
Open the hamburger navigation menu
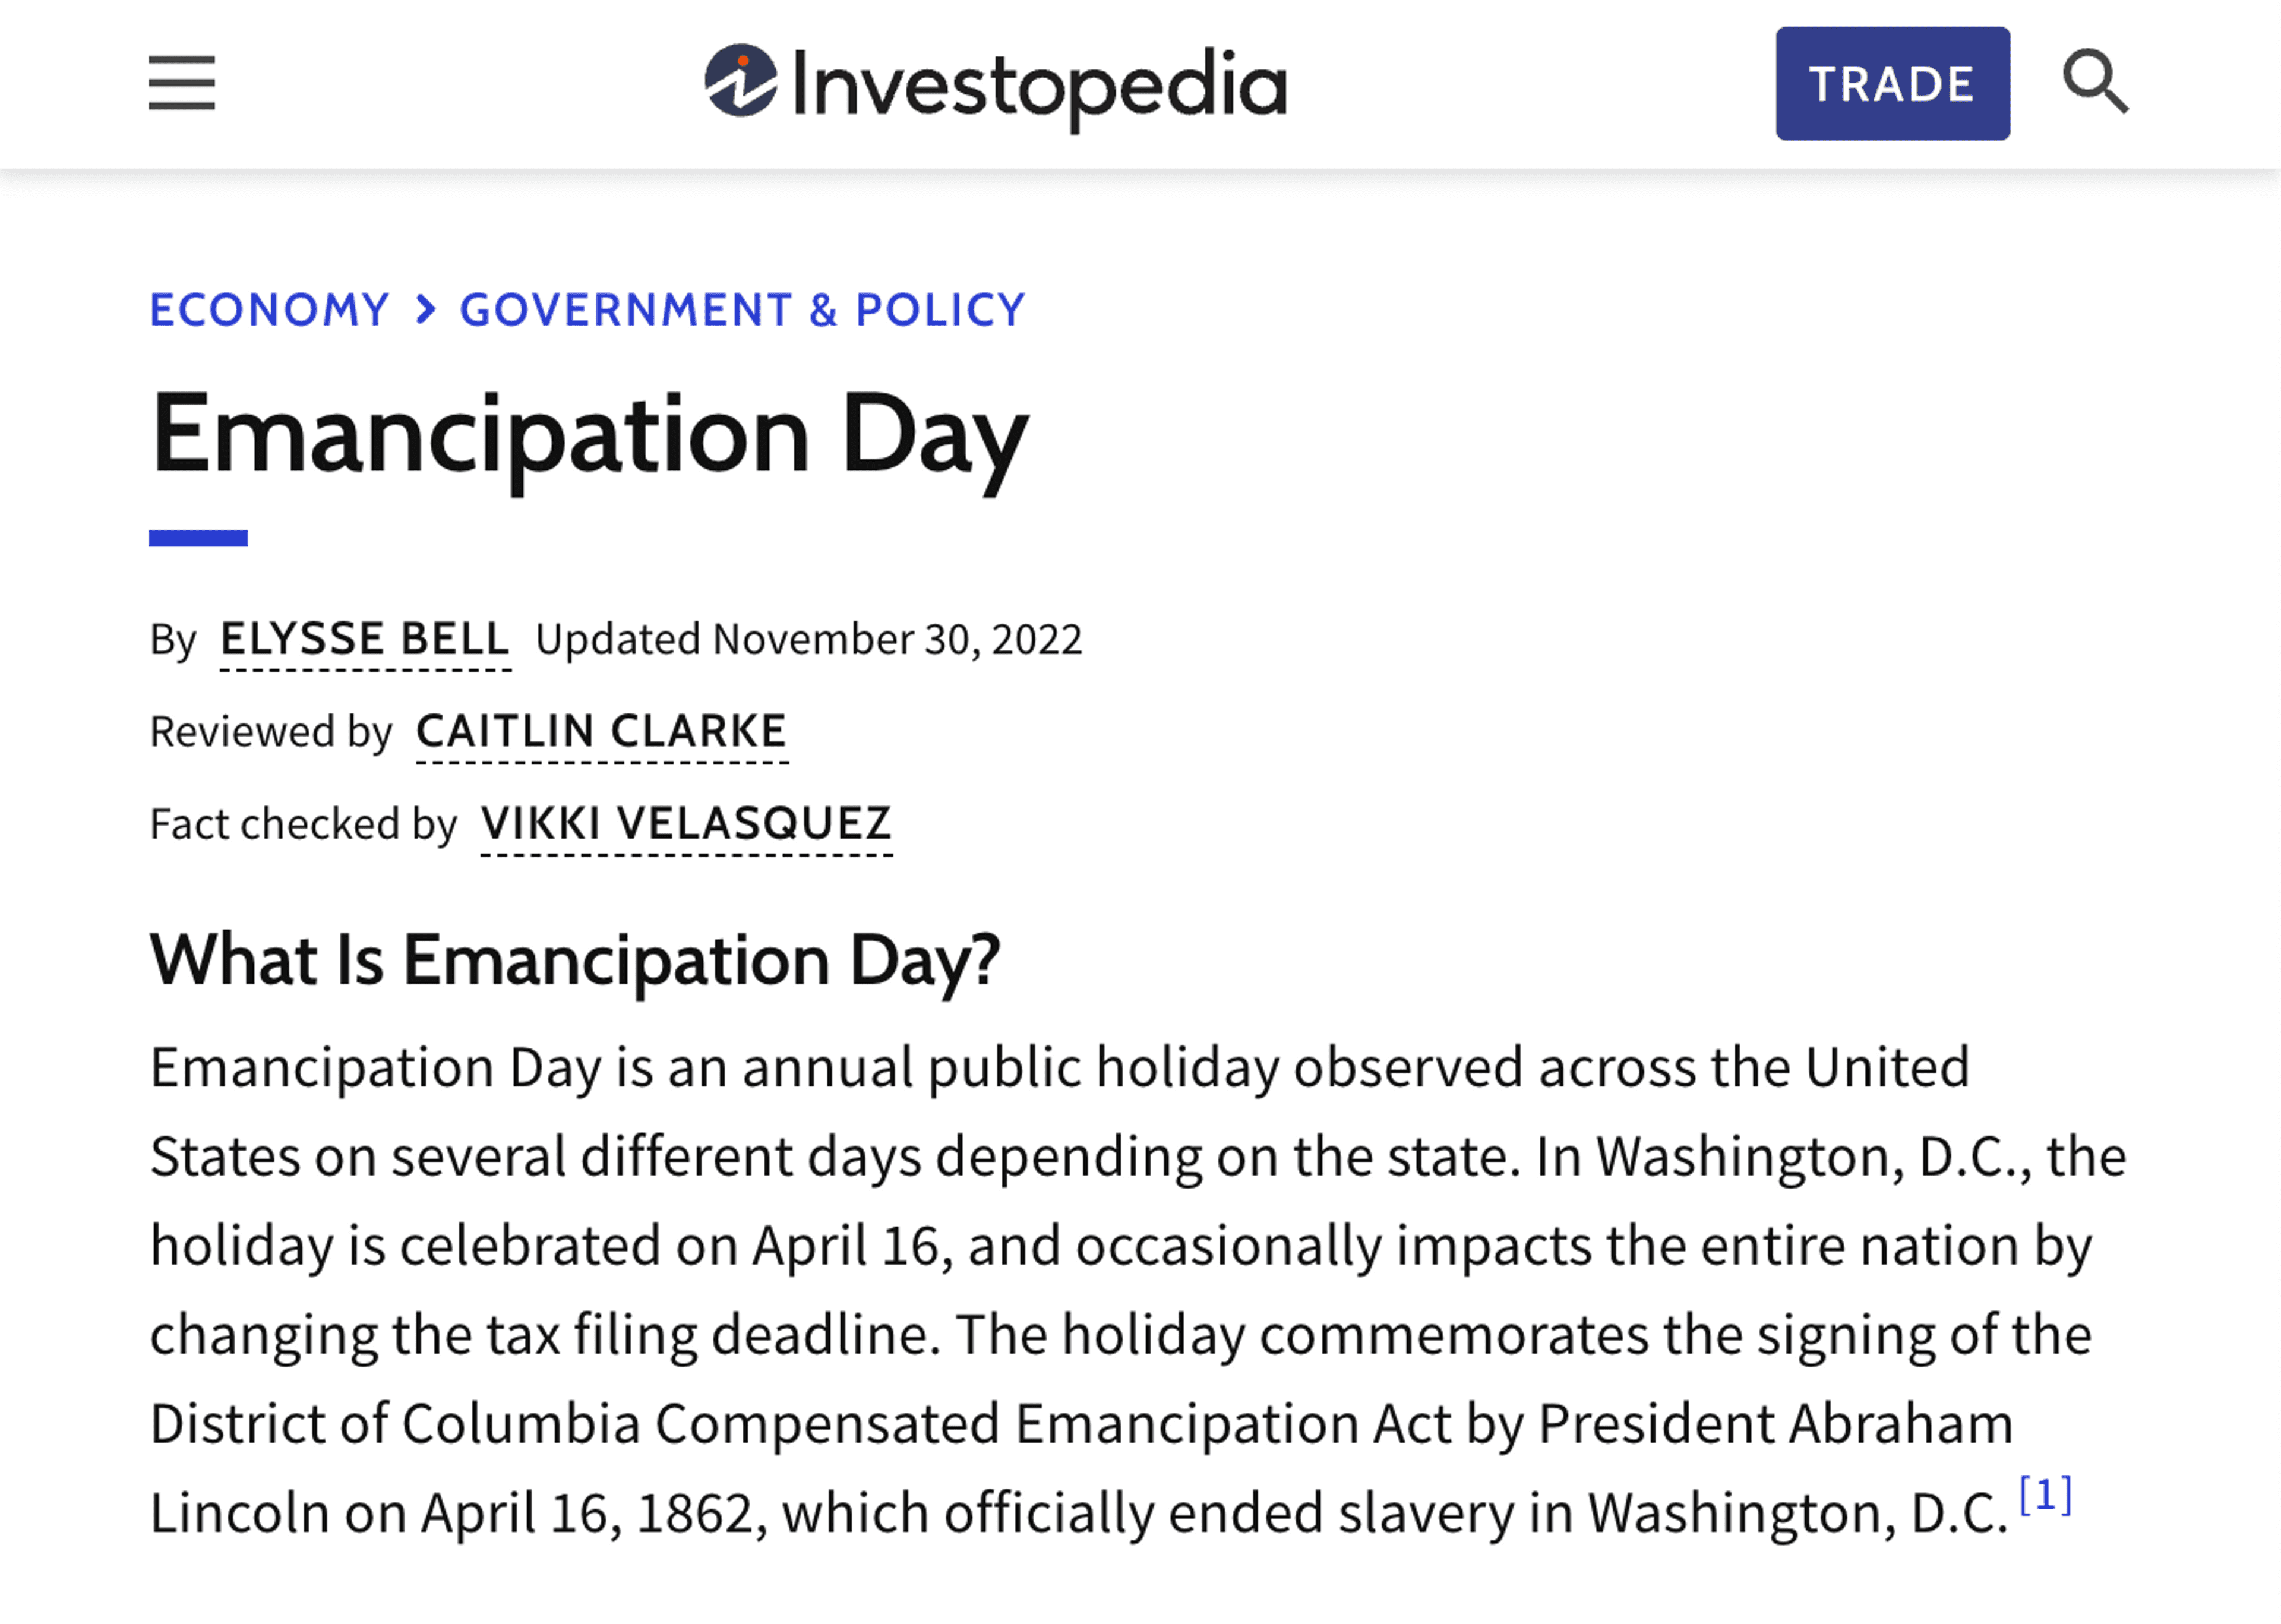tap(181, 83)
